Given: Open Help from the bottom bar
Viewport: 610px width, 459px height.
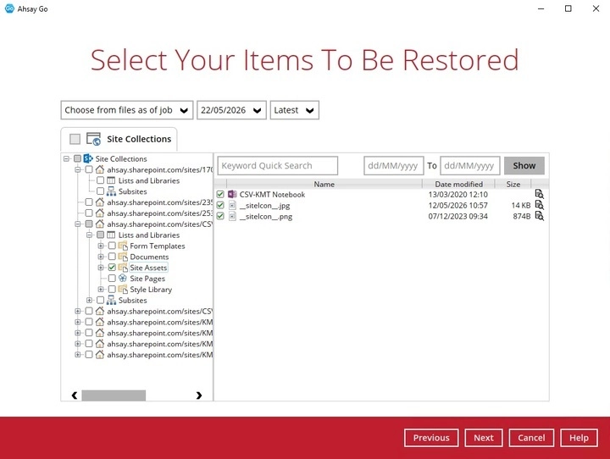Looking at the screenshot, I should pos(579,438).
